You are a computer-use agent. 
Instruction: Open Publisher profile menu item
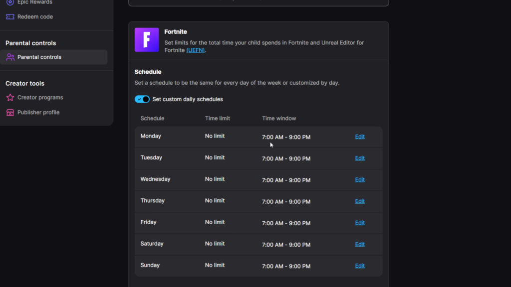pyautogui.click(x=38, y=112)
